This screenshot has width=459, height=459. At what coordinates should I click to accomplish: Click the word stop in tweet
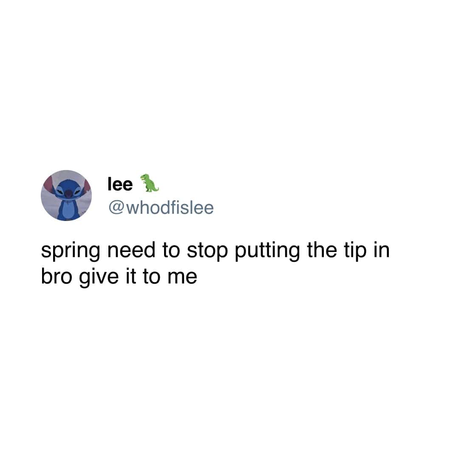click(x=207, y=251)
